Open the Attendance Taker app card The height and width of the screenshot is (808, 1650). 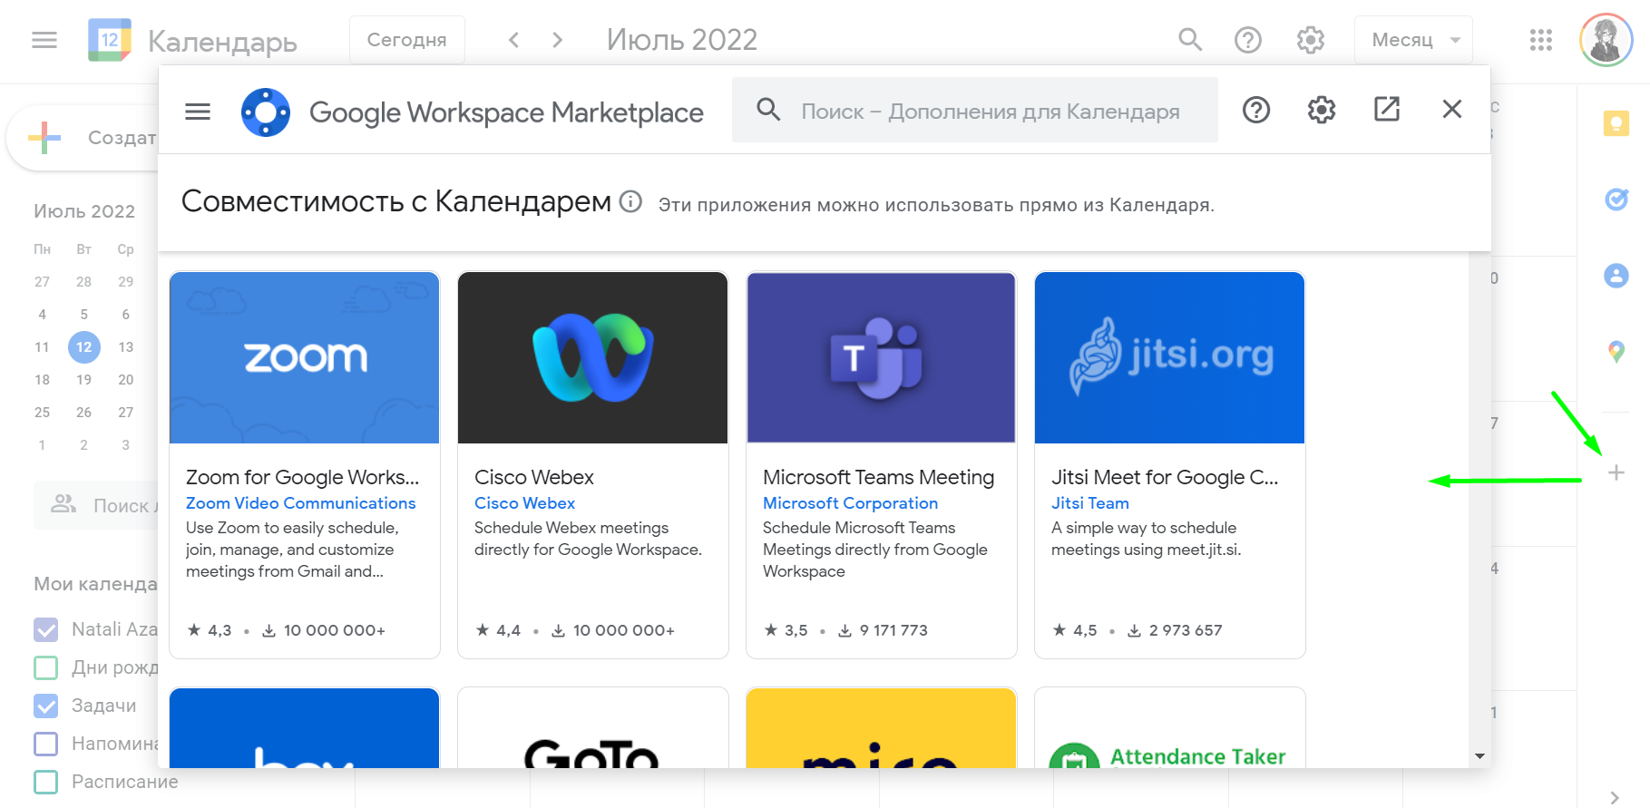point(1170,728)
